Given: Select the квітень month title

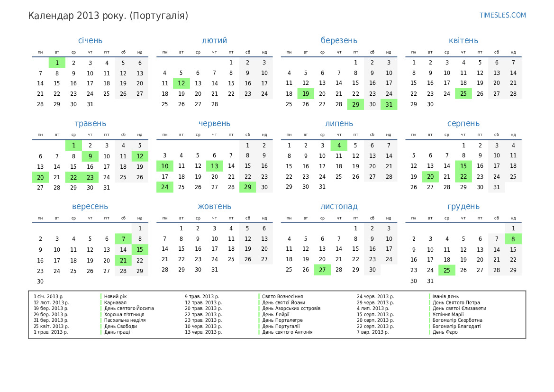Looking at the screenshot, I should (463, 41).
